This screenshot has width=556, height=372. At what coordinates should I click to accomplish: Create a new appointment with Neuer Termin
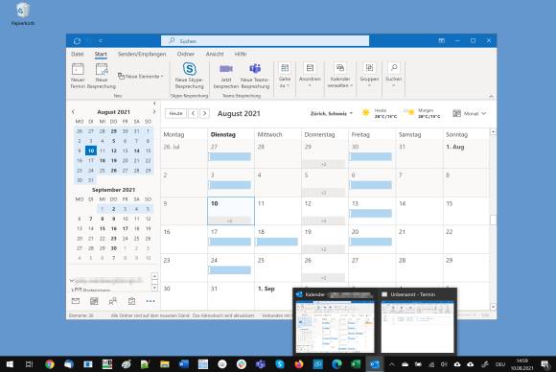point(78,76)
